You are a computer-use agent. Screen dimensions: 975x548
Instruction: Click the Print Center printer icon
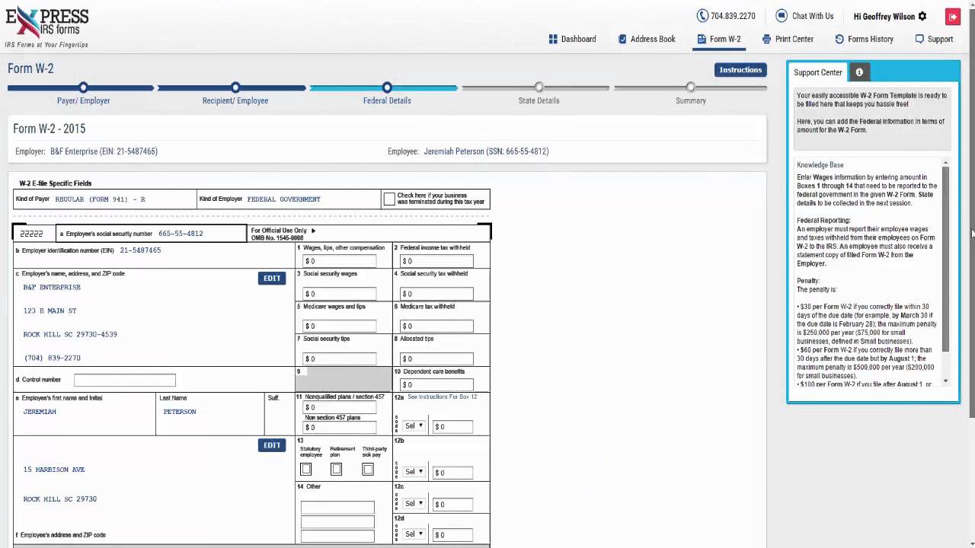[767, 39]
